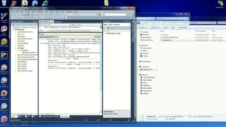Open the Help menu in Visual Studio
The image size is (226, 127).
(x=76, y=12)
